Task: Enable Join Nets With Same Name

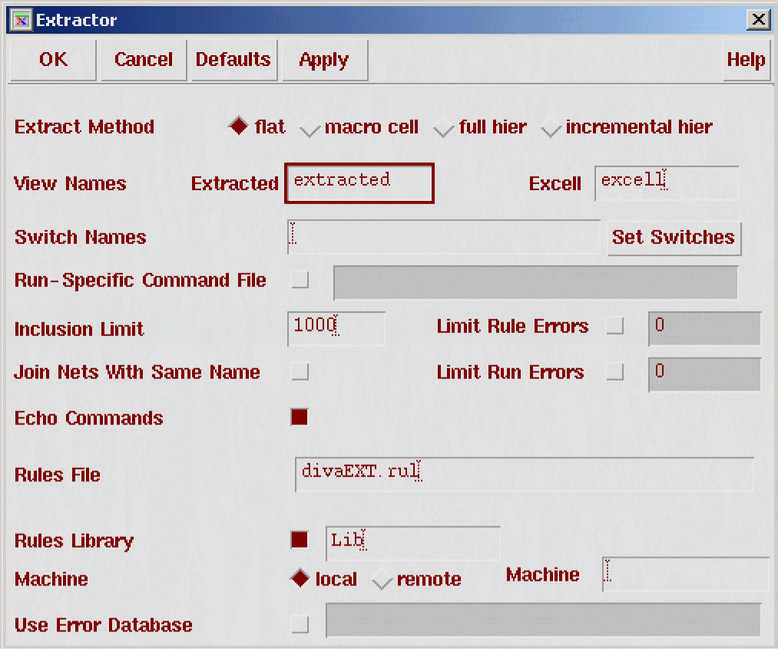Action: click(300, 371)
